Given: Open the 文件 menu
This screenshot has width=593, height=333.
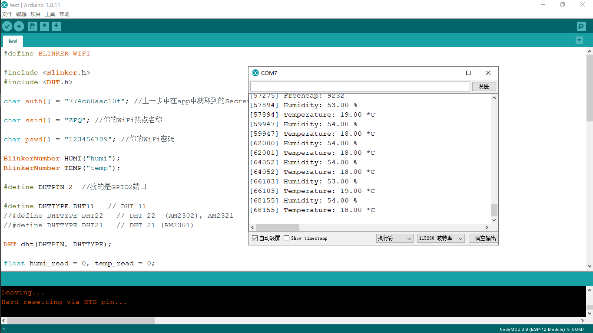Looking at the screenshot, I should coord(7,14).
